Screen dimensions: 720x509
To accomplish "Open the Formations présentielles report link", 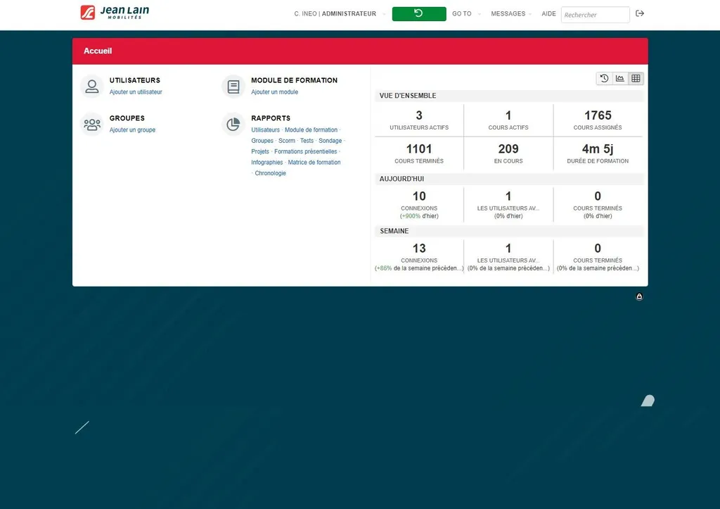I will [305, 151].
